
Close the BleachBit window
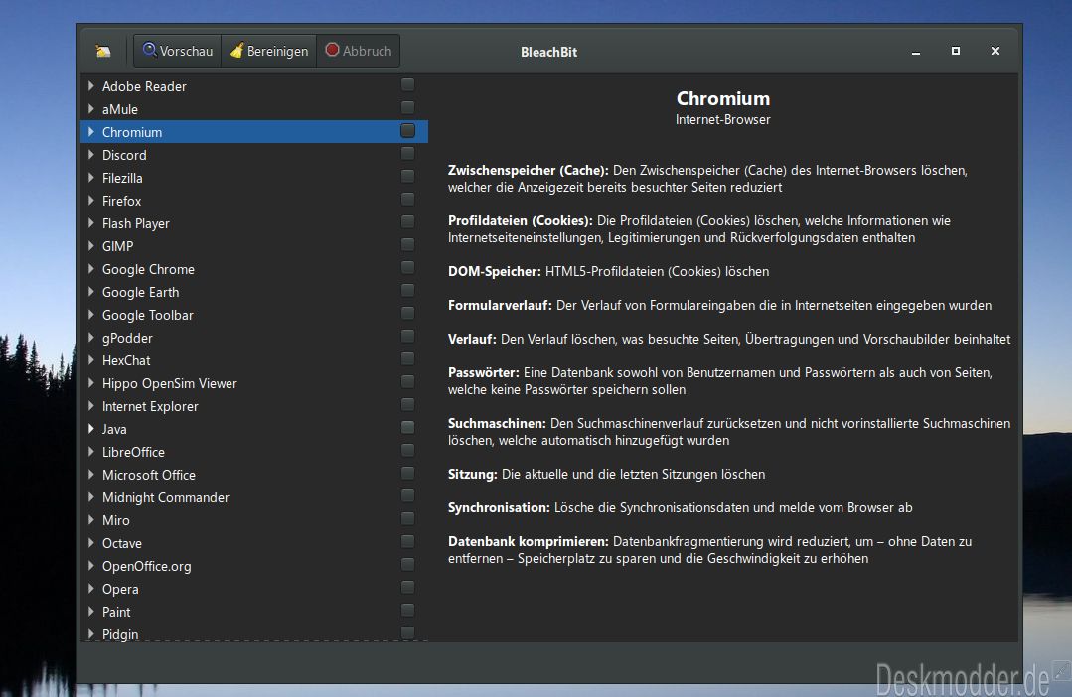coord(995,52)
